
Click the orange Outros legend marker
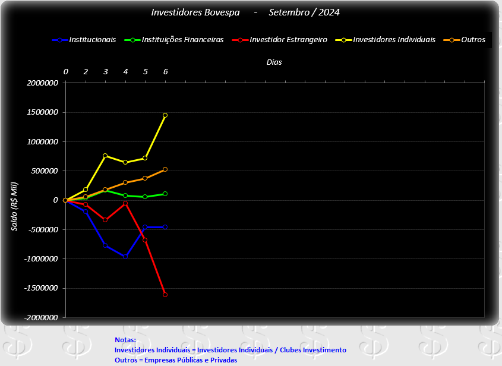pos(452,40)
